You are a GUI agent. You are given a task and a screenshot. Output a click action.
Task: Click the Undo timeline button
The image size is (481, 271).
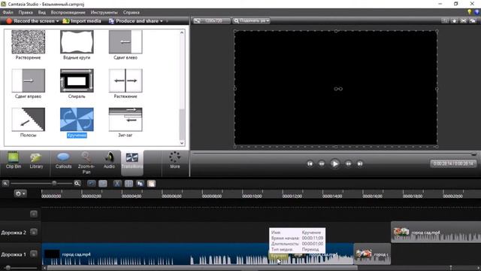point(92,184)
